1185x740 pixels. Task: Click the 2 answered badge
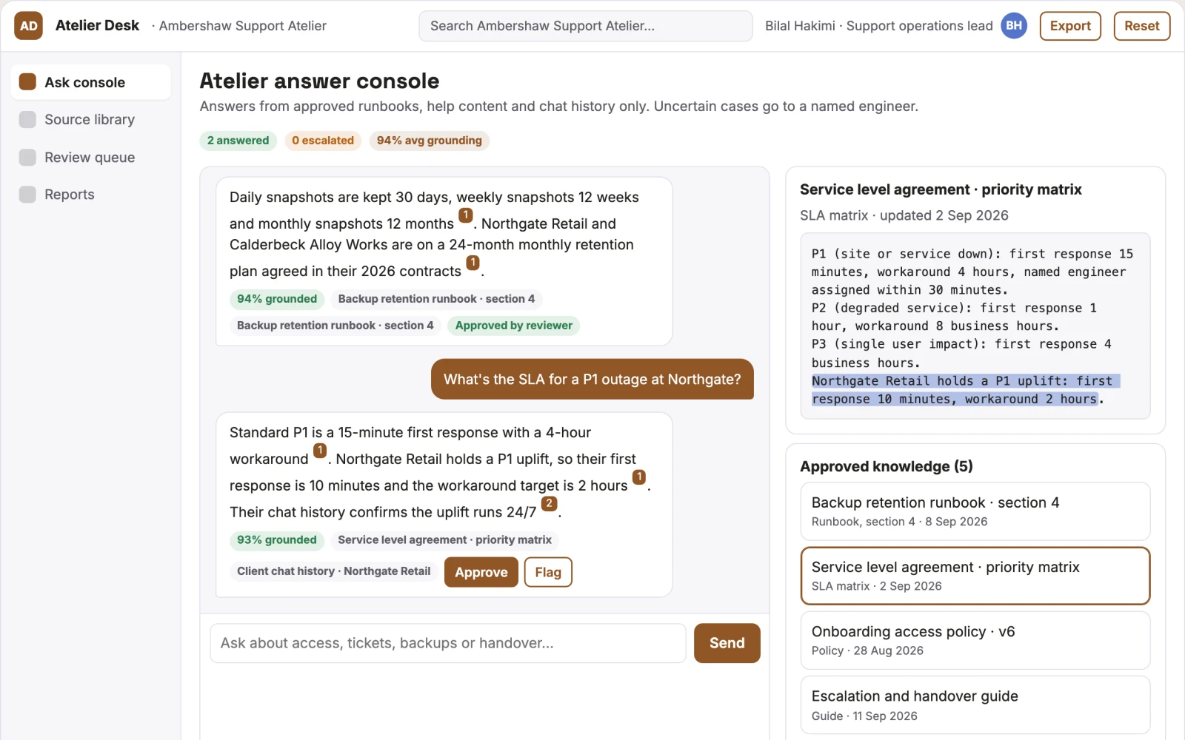(x=238, y=141)
